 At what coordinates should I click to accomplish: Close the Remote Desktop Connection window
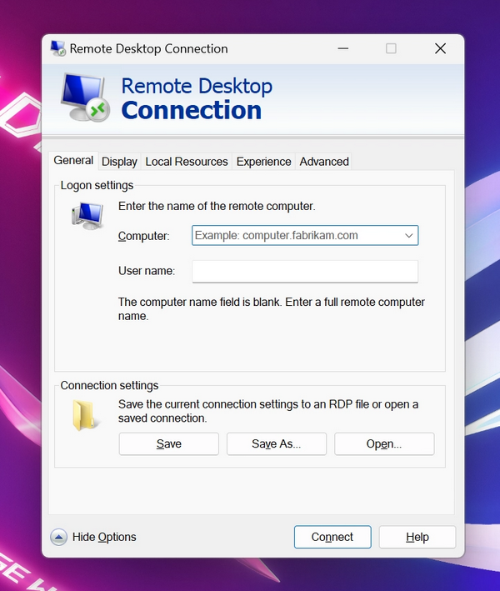pyautogui.click(x=440, y=48)
